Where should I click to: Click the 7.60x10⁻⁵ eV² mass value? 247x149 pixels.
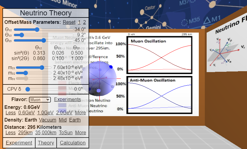[x=68, y=68]
